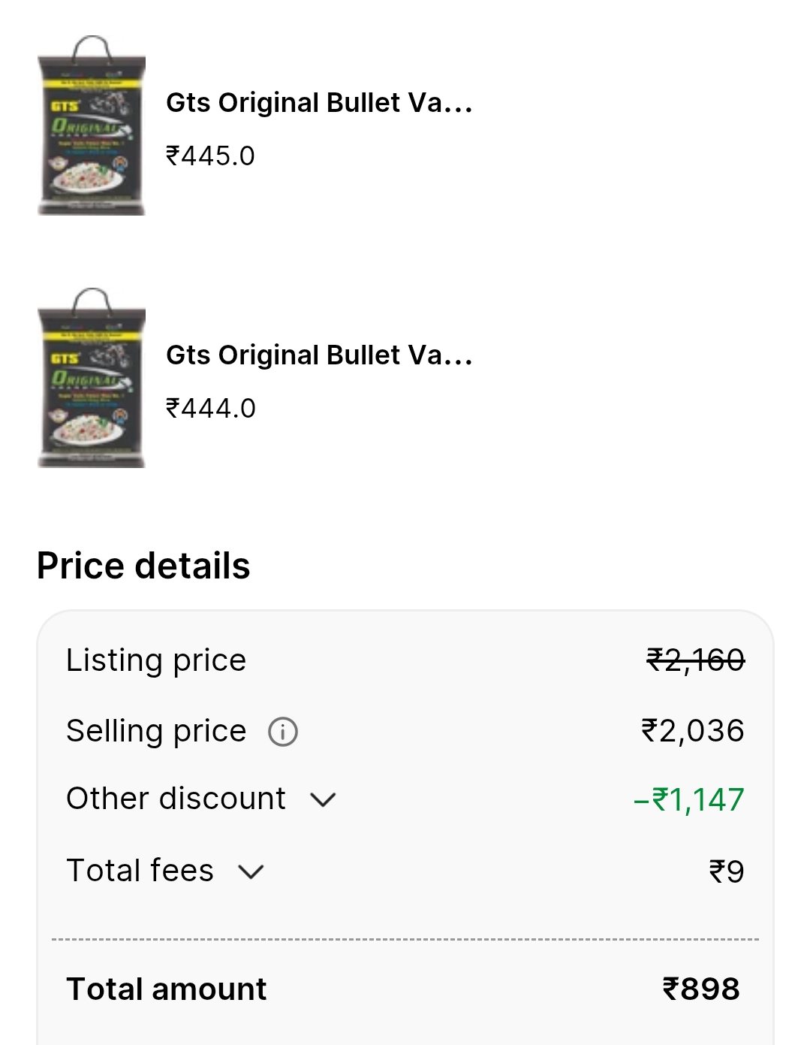This screenshot has width=810, height=1045.
Task: Click the ₹444.0 item price
Action: (210, 409)
